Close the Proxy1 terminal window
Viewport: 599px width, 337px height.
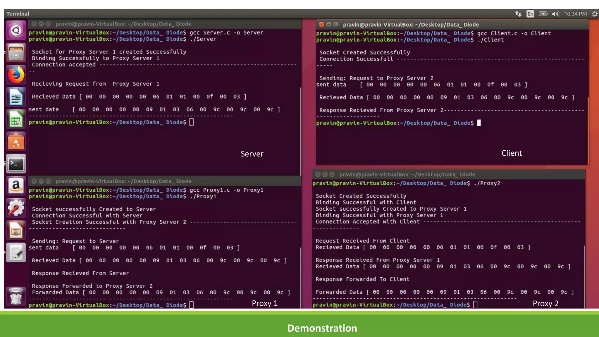click(34, 181)
